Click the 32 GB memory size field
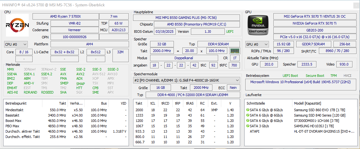360x149 pixels. pos(162,44)
